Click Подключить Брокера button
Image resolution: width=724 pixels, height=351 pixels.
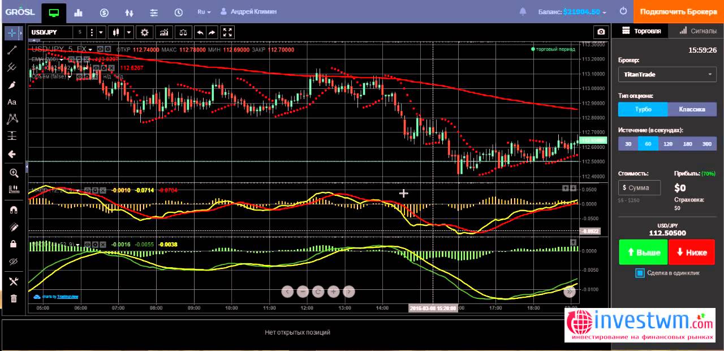pos(679,11)
